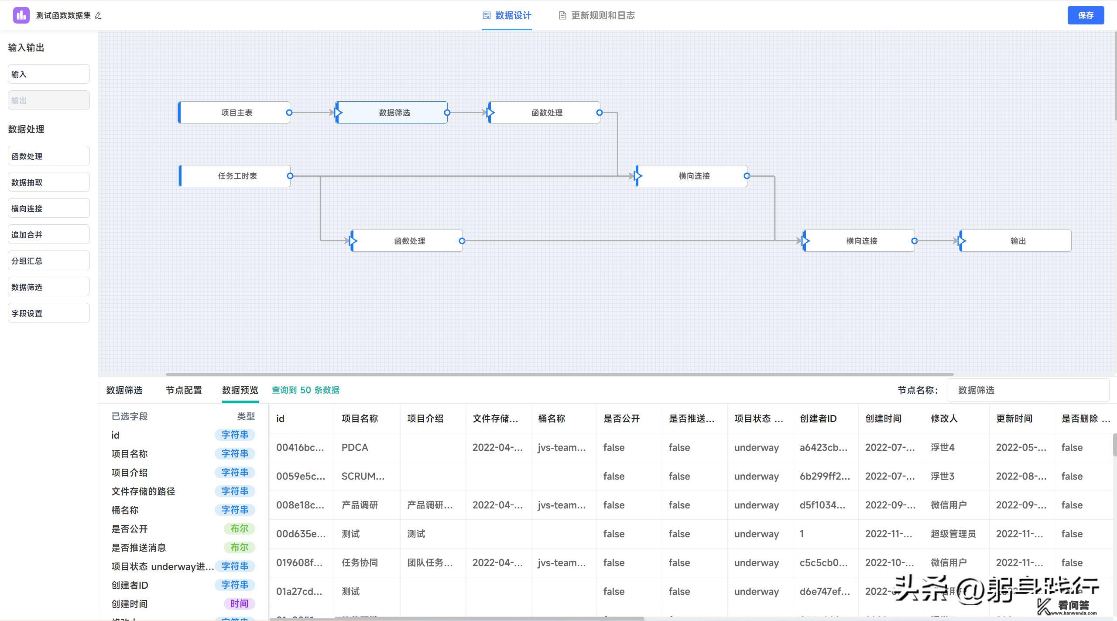Select 项目主表 node on canvas
Viewport: 1117px width, 621px height.
point(234,113)
